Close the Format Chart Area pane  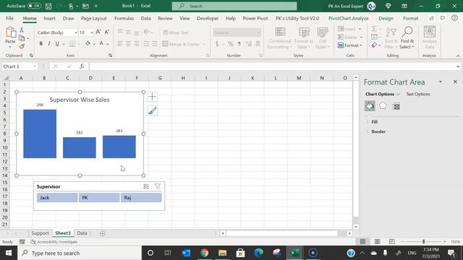tap(455, 82)
